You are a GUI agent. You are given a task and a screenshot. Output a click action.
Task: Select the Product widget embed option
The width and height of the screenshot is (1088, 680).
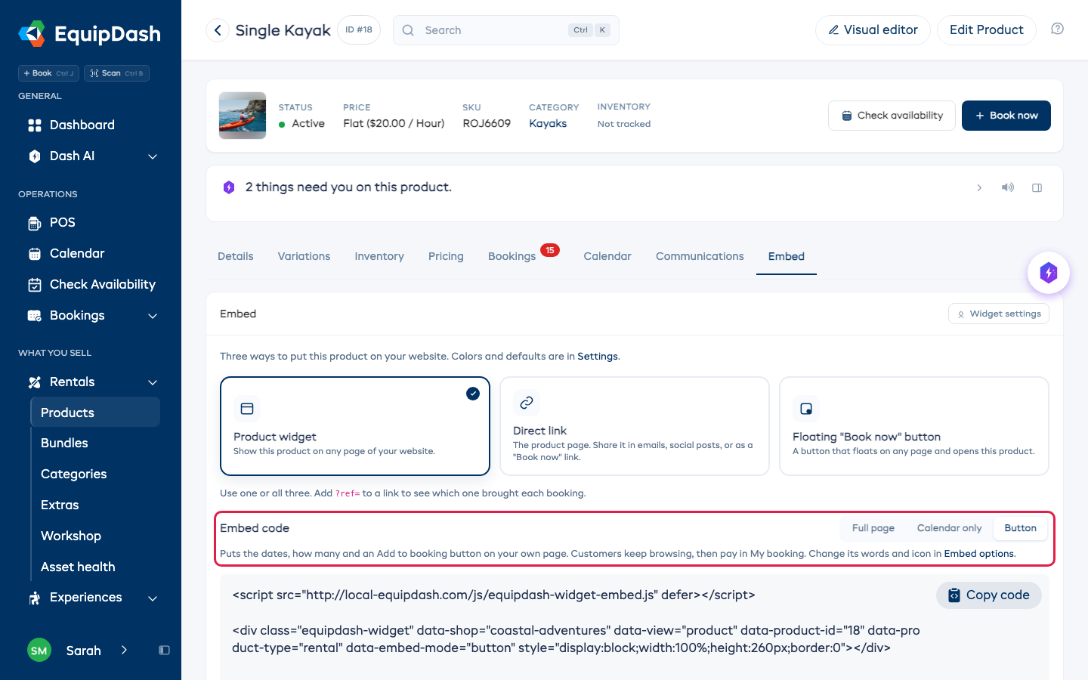(x=355, y=426)
